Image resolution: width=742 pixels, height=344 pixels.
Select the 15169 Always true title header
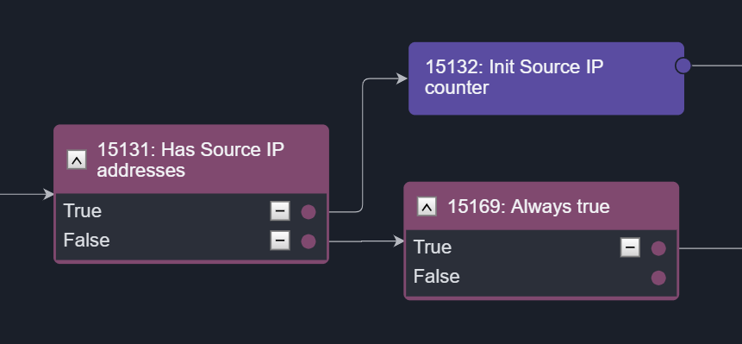541,206
